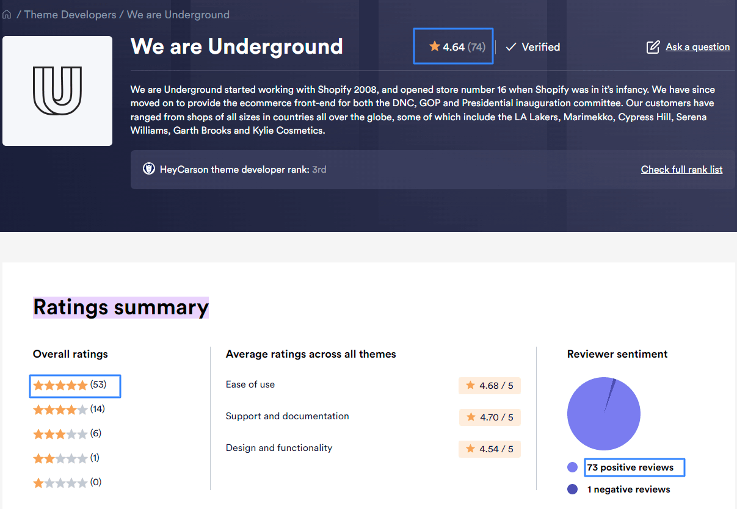737x509 pixels.
Task: Open the Ask a question link
Action: tap(697, 47)
